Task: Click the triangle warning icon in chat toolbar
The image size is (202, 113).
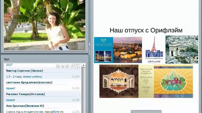Action: click(x=63, y=66)
